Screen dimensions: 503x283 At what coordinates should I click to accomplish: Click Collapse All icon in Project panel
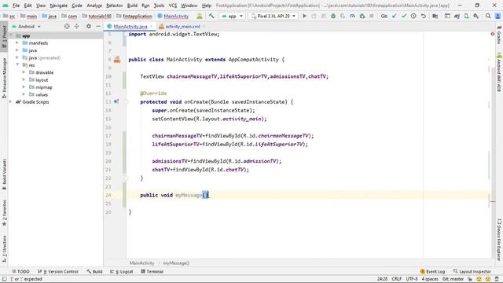[77, 26]
